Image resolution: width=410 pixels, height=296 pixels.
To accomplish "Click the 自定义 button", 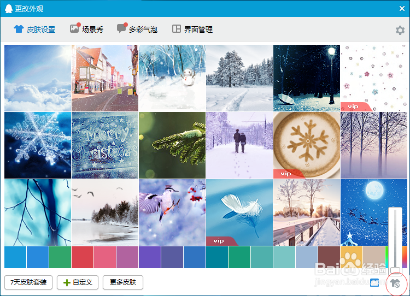I will (78, 282).
